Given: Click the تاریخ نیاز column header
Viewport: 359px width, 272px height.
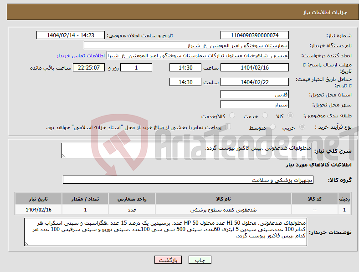Looking at the screenshot, I should (38, 199).
